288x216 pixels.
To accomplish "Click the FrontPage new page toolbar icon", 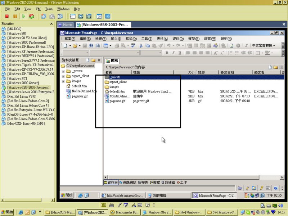I will pyautogui.click(x=66, y=46).
